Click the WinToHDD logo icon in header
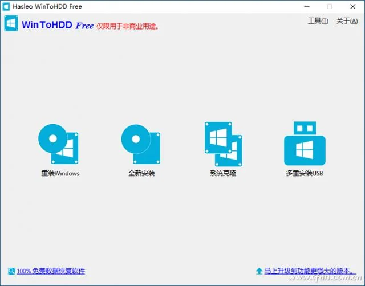 (x=11, y=23)
